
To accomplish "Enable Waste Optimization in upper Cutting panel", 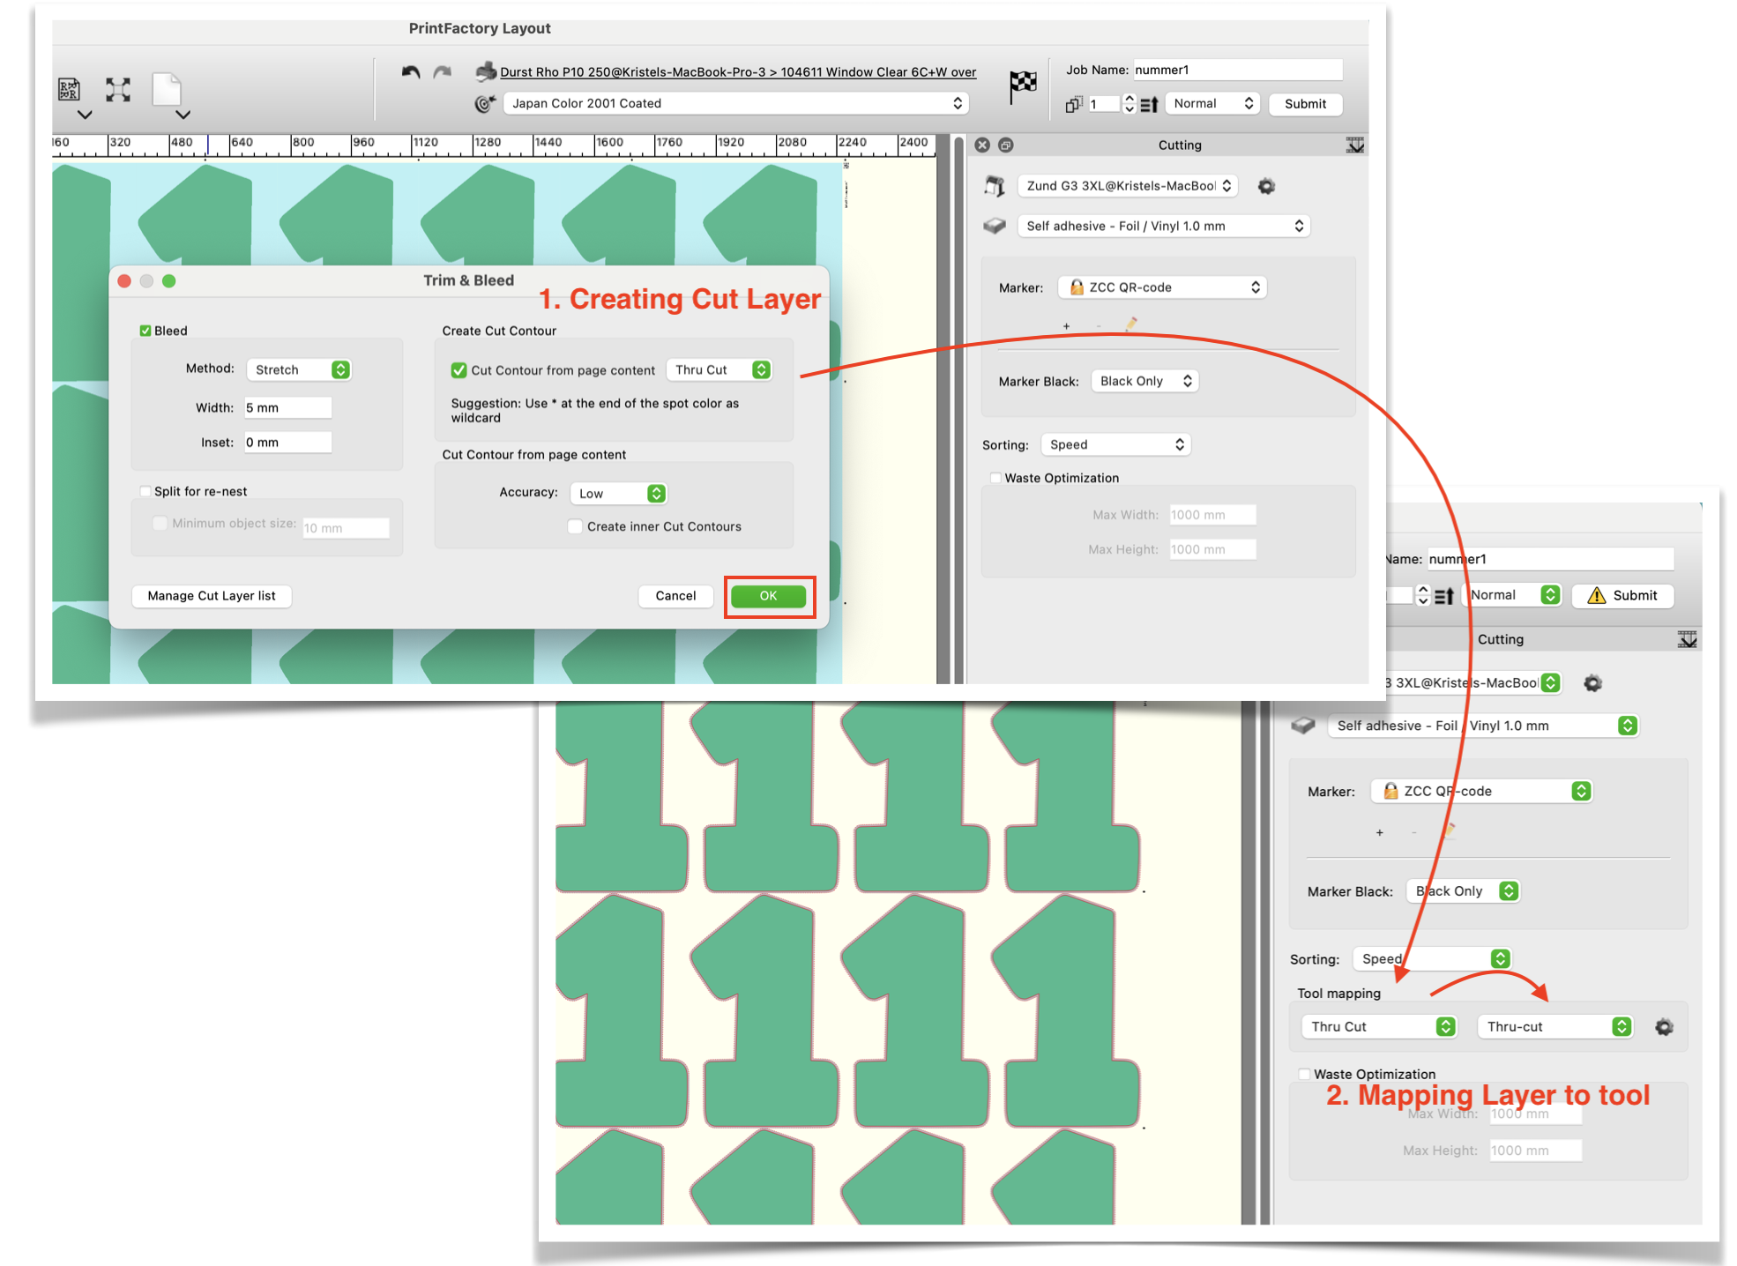I will pos(995,478).
